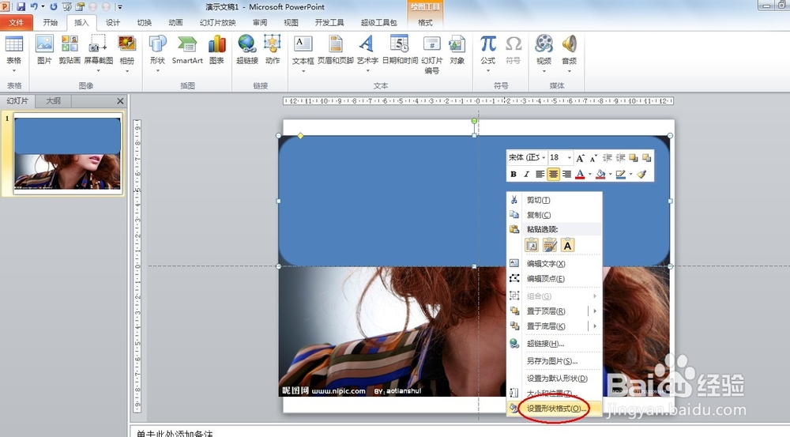Open the 文件 file tab

point(16,23)
